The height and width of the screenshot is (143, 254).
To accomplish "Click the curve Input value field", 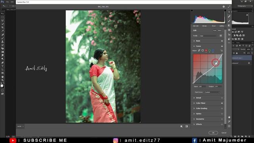I will click(202, 87).
